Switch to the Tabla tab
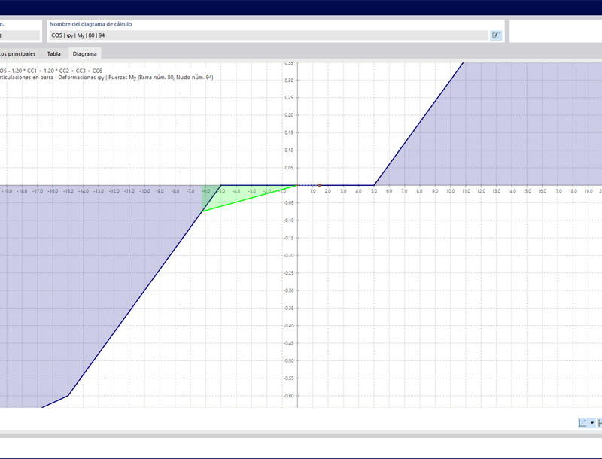This screenshot has width=602, height=459. (x=53, y=53)
